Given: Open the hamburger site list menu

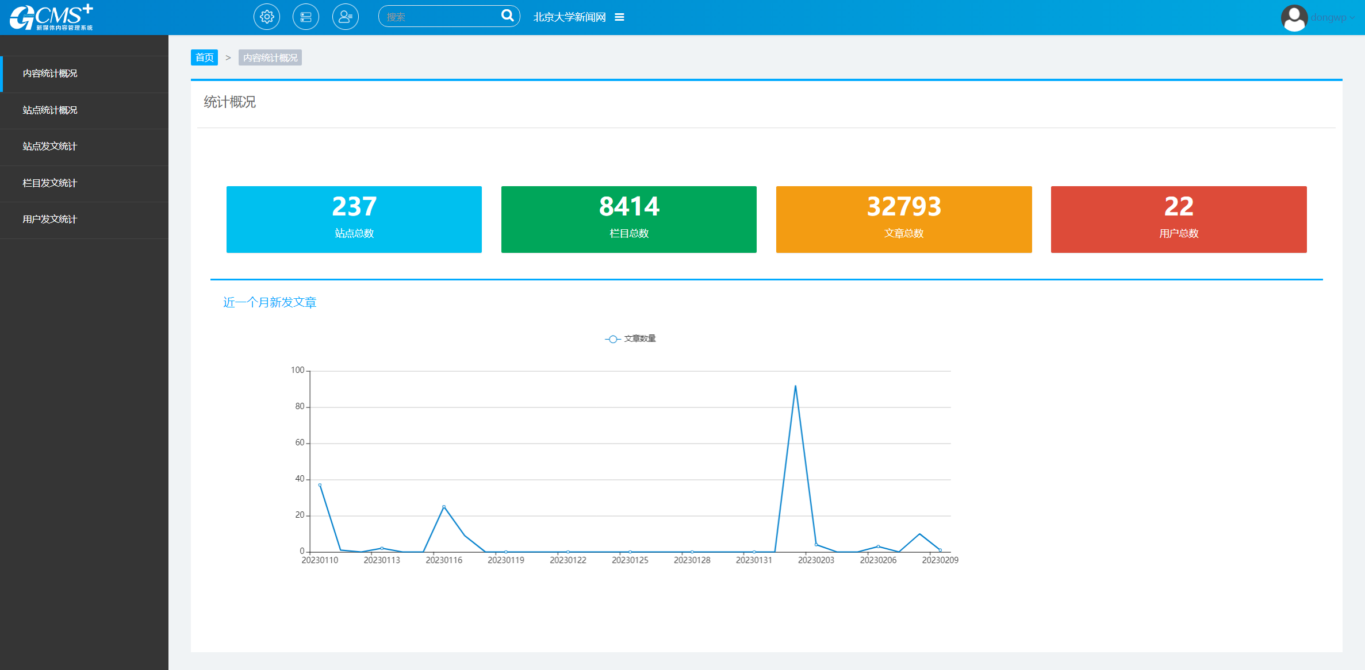Looking at the screenshot, I should (619, 17).
